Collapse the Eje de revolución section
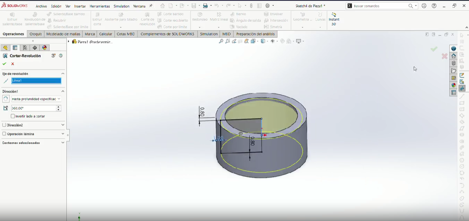Screen dimensions: 469x221 pyautogui.click(x=63, y=74)
